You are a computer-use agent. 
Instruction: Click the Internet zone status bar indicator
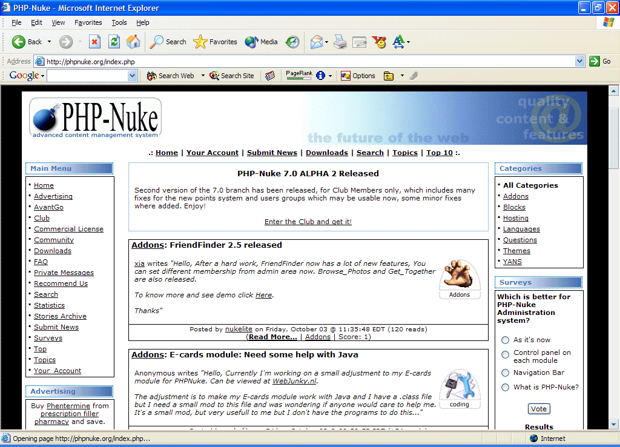tap(547, 439)
